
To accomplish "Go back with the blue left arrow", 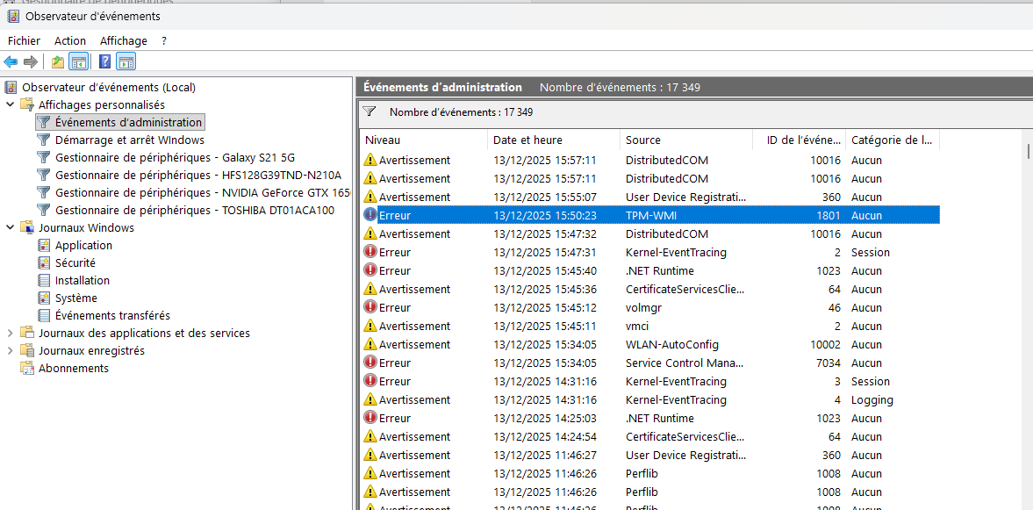I will pyautogui.click(x=11, y=62).
